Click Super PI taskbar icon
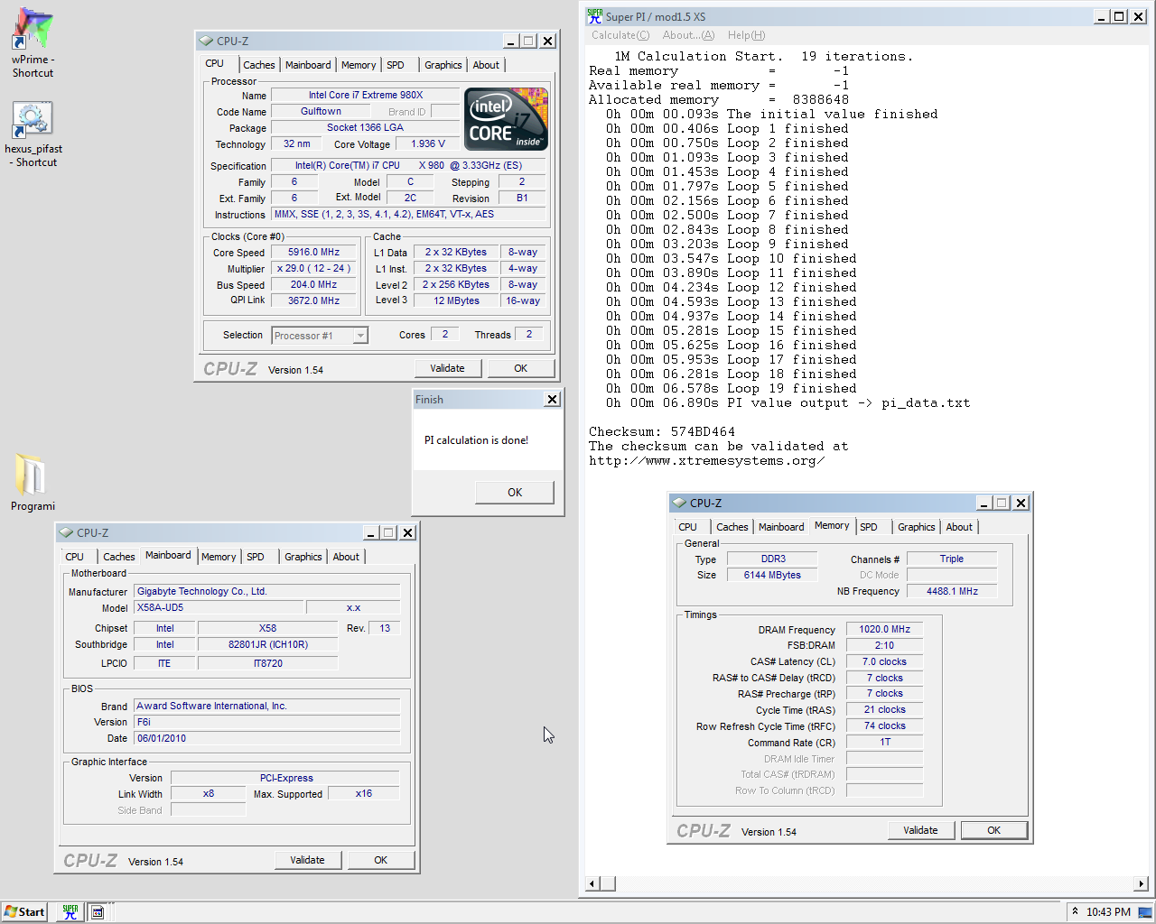This screenshot has height=924, width=1156. point(70,911)
